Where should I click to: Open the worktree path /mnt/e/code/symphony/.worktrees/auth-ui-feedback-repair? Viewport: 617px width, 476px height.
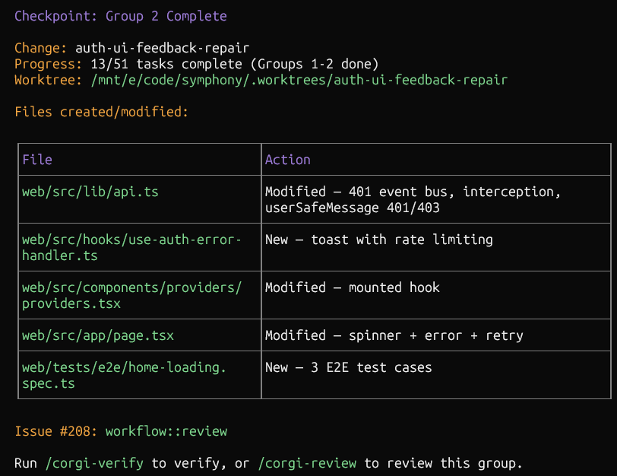[x=299, y=81]
